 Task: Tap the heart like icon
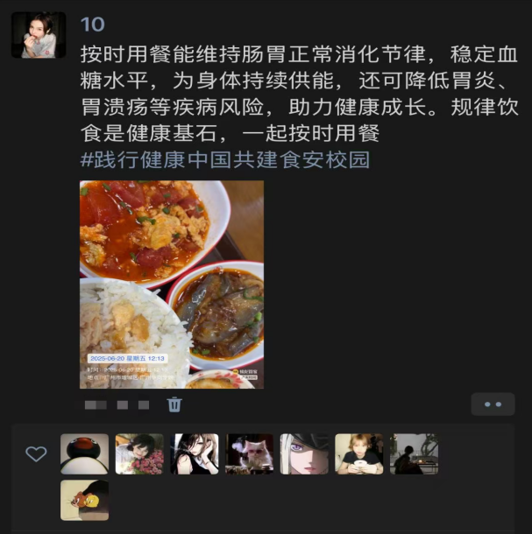(x=36, y=454)
